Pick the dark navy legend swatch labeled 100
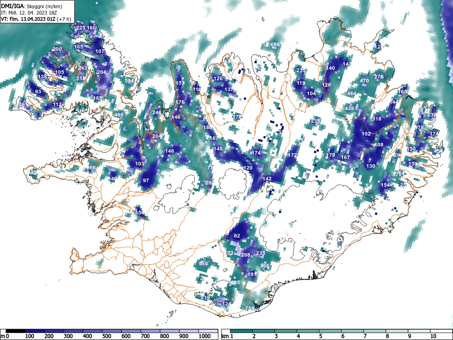 pyautogui.click(x=35, y=331)
